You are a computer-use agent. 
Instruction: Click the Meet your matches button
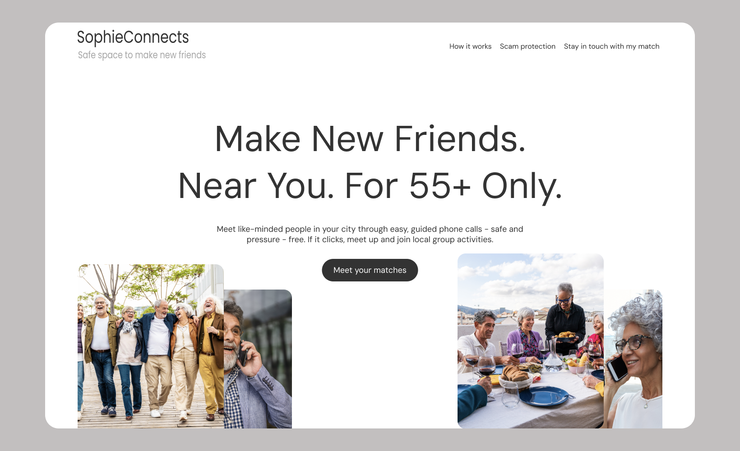(x=370, y=270)
